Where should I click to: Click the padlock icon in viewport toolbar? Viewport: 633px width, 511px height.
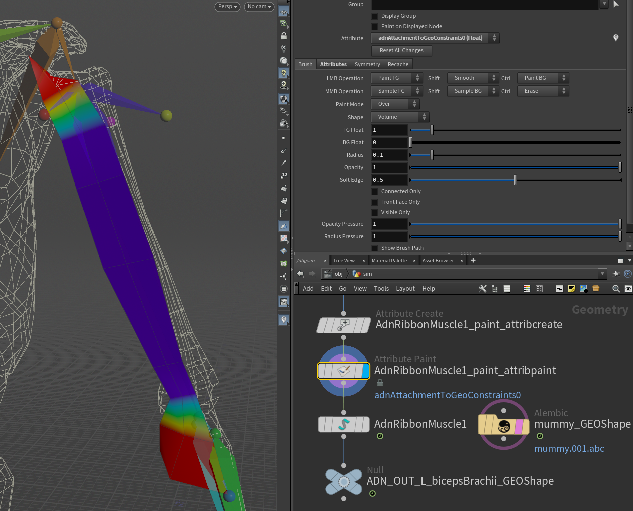pos(284,36)
